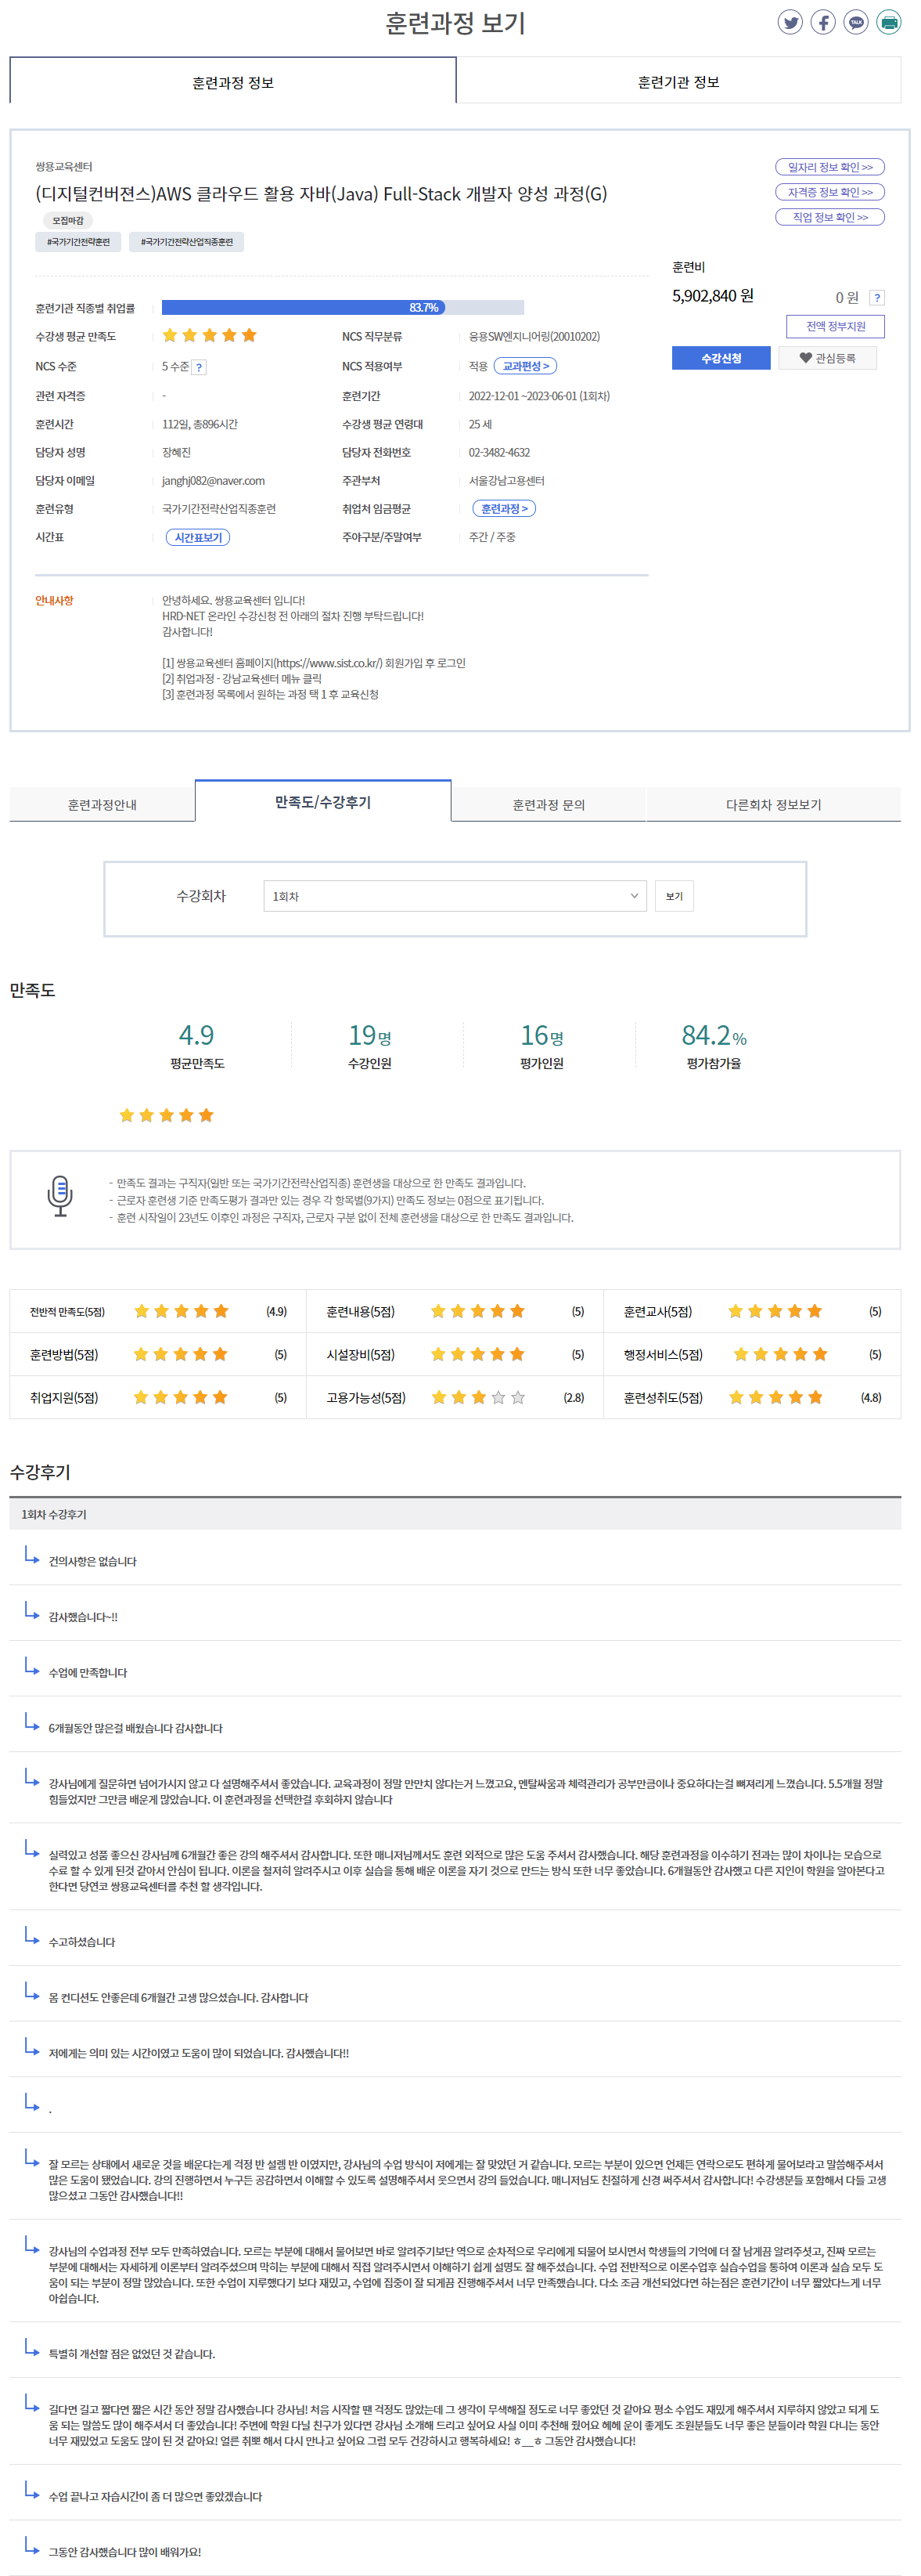Screen dimensions: 921x2576
Task: Open the 훈련과정 문의 tab
Action: pos(549,804)
